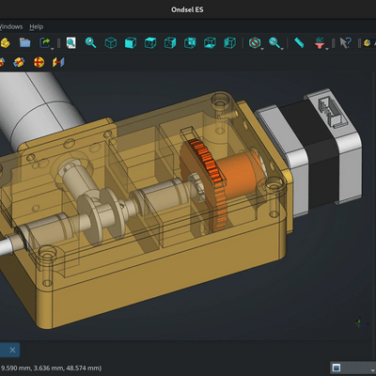Image resolution: width=376 pixels, height=376 pixels.
Task: Open the Windows menu
Action: click(x=11, y=27)
